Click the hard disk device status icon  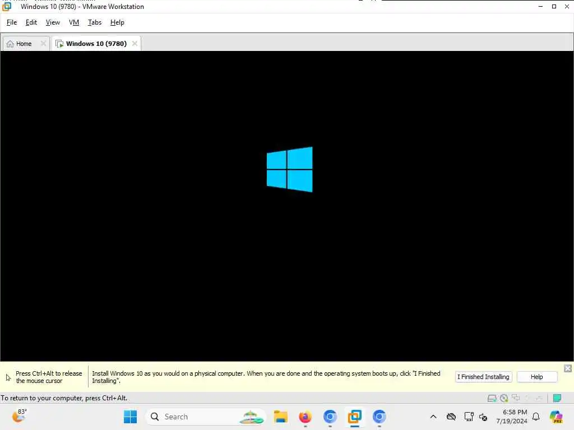click(x=492, y=398)
